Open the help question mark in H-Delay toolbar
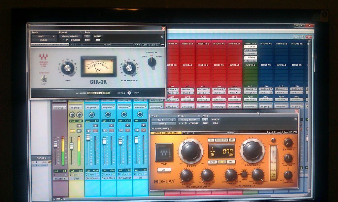 (x=292, y=132)
